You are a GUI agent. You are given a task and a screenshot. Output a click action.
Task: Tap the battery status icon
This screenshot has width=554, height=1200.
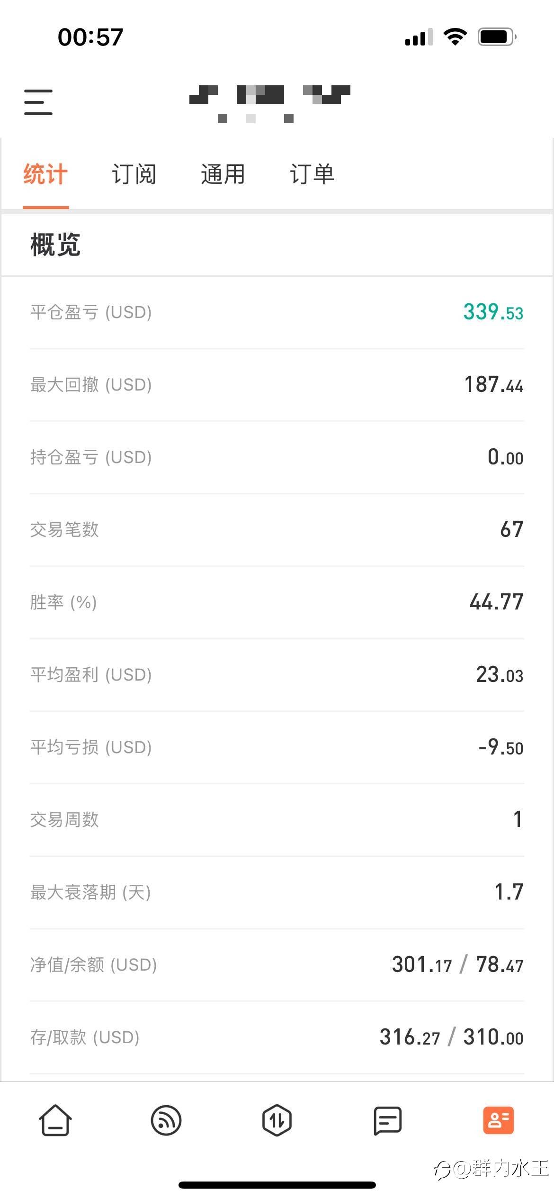click(497, 37)
